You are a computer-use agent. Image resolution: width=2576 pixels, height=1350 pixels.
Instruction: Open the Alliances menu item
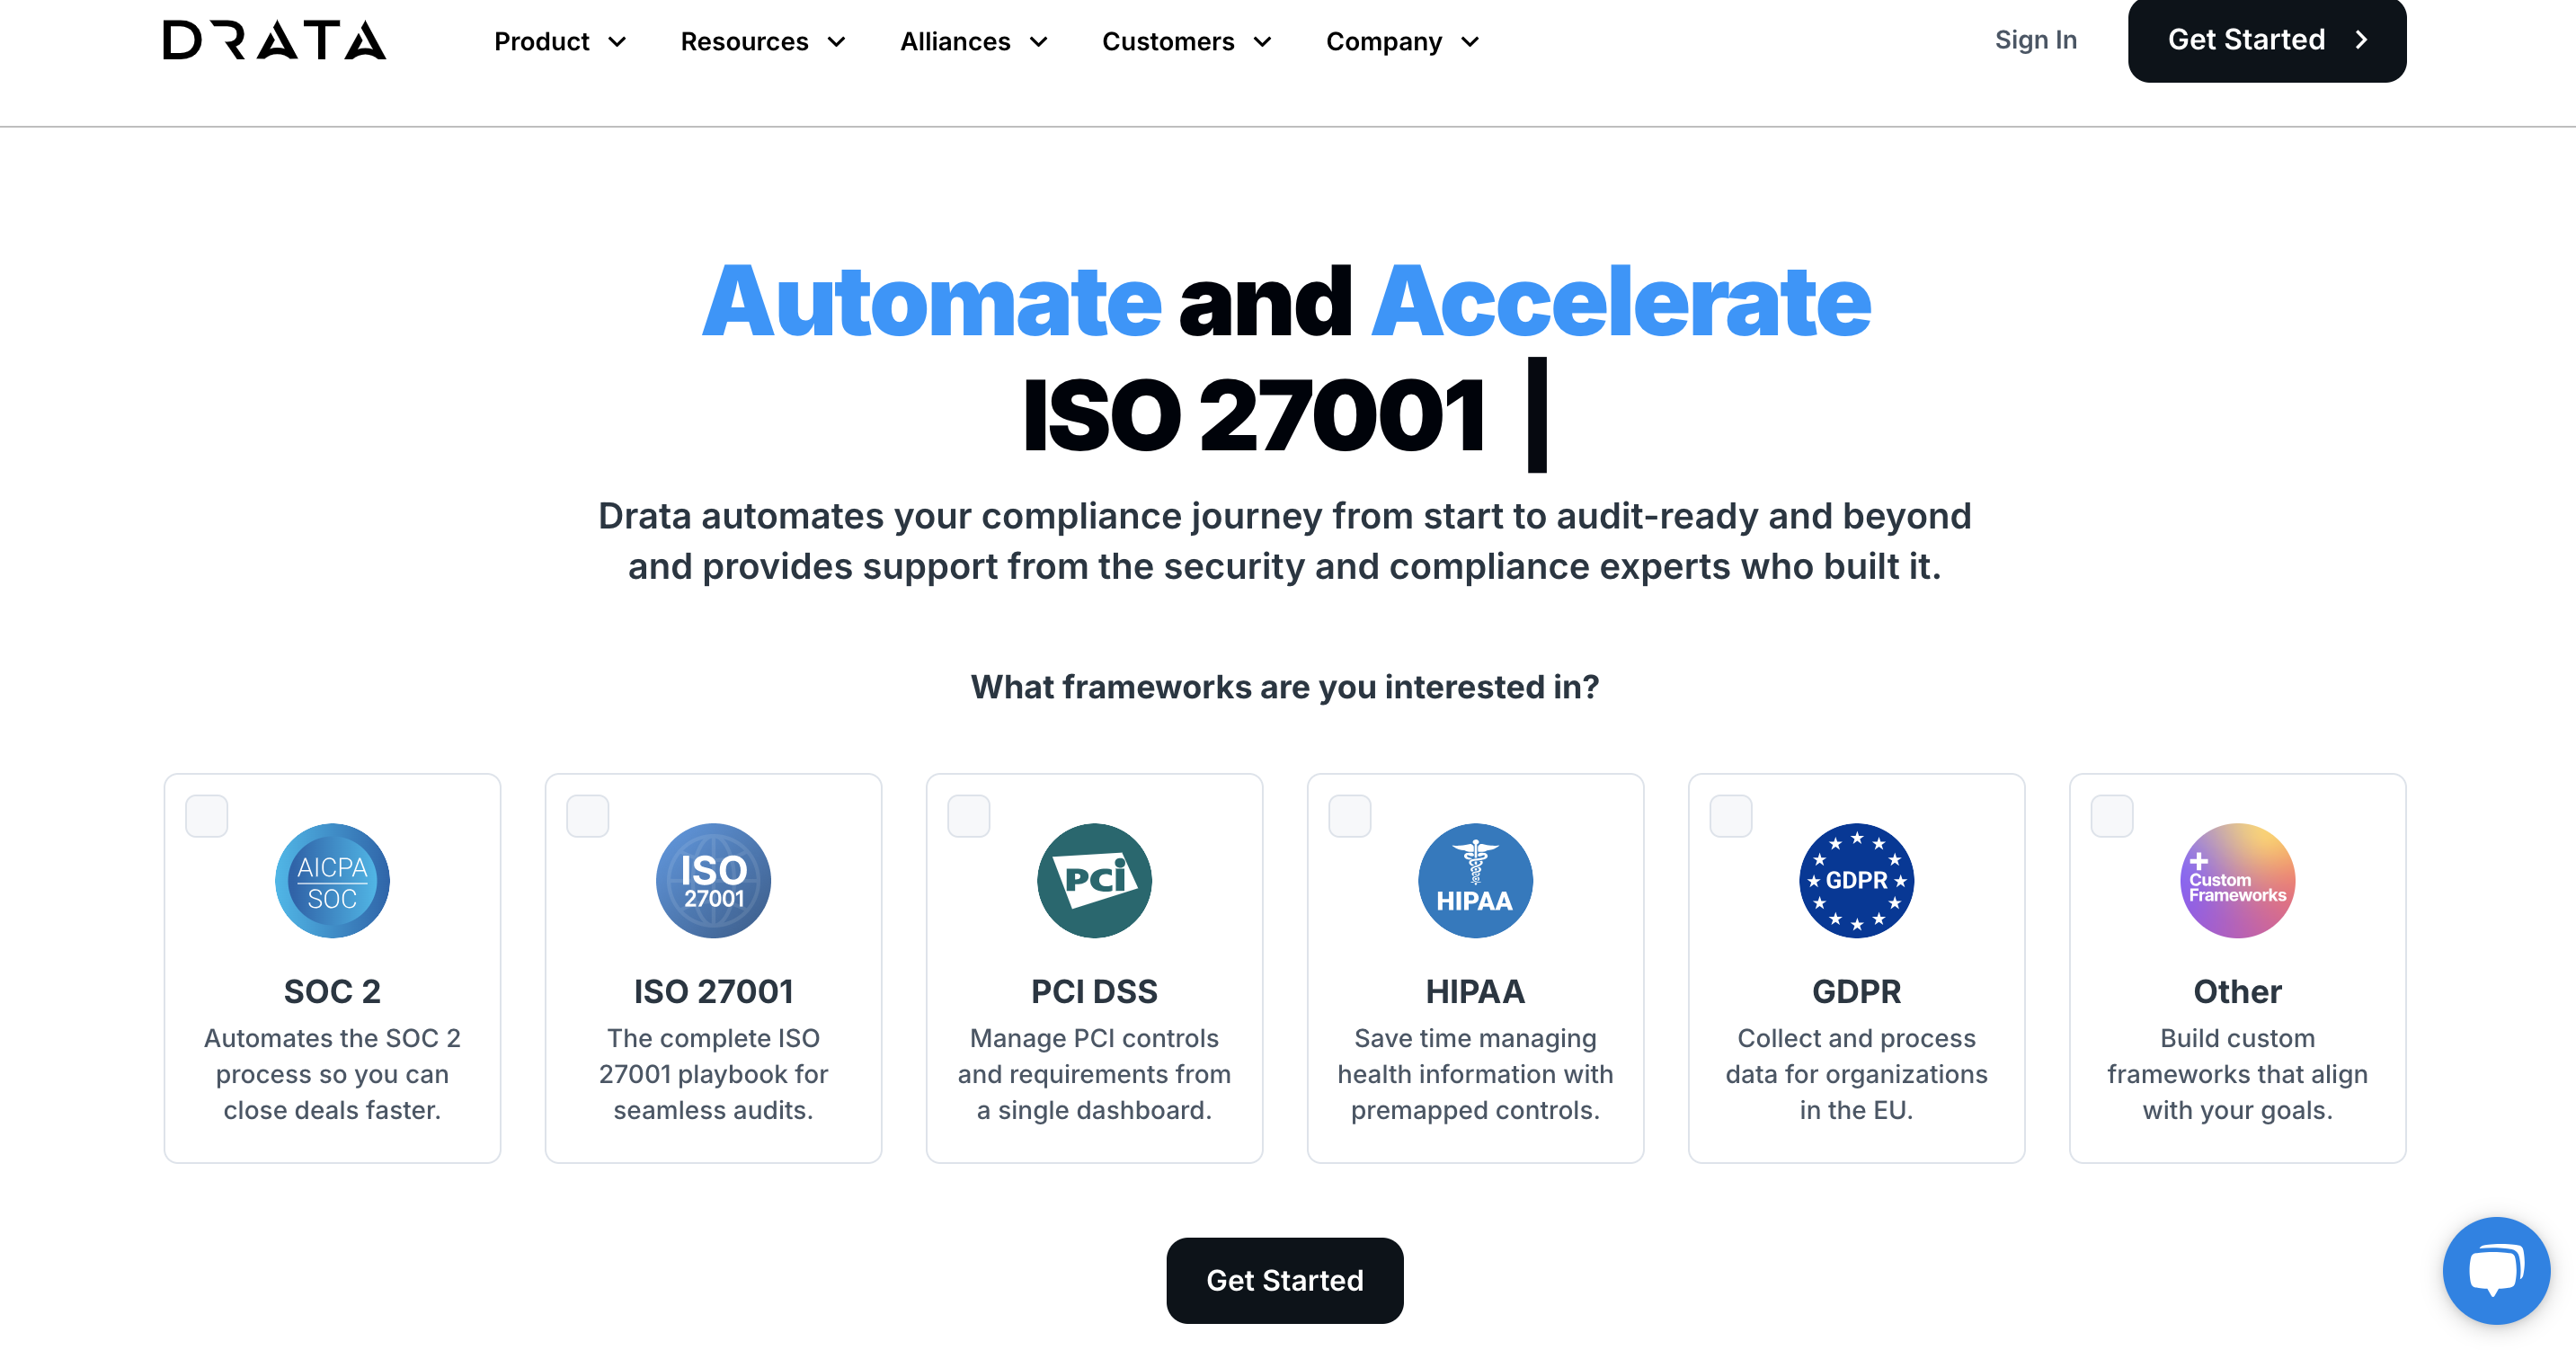(973, 41)
